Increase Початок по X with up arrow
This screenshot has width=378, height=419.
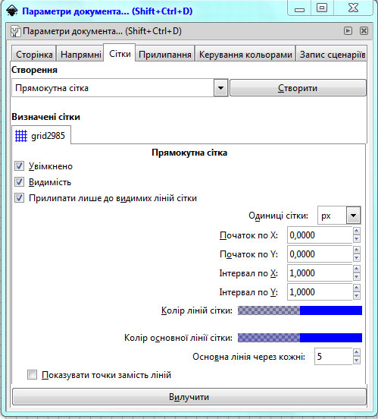pos(357,231)
